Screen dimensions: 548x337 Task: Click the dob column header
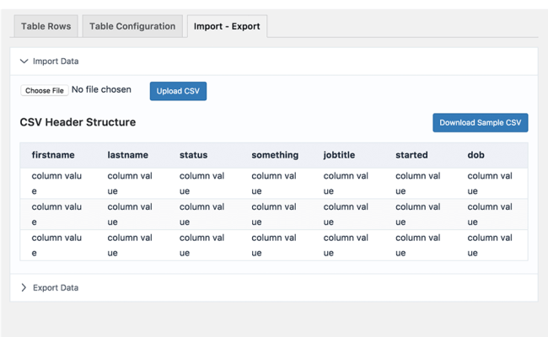pyautogui.click(x=476, y=155)
